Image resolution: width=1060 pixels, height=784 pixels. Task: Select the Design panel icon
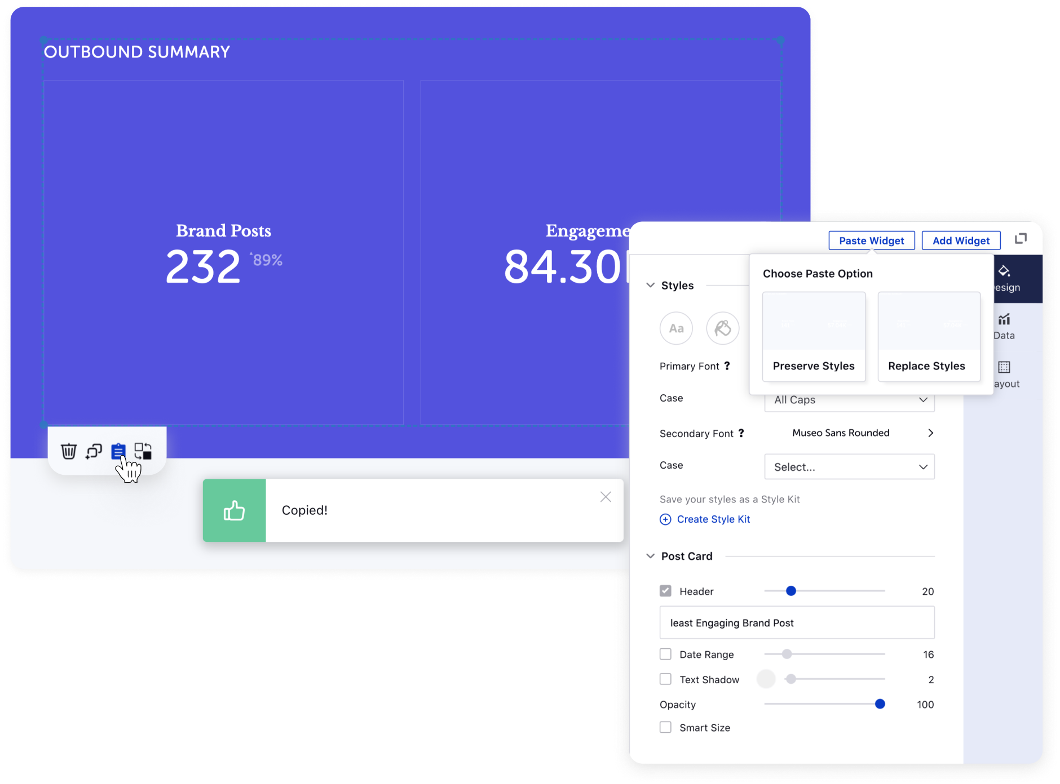tap(1007, 278)
